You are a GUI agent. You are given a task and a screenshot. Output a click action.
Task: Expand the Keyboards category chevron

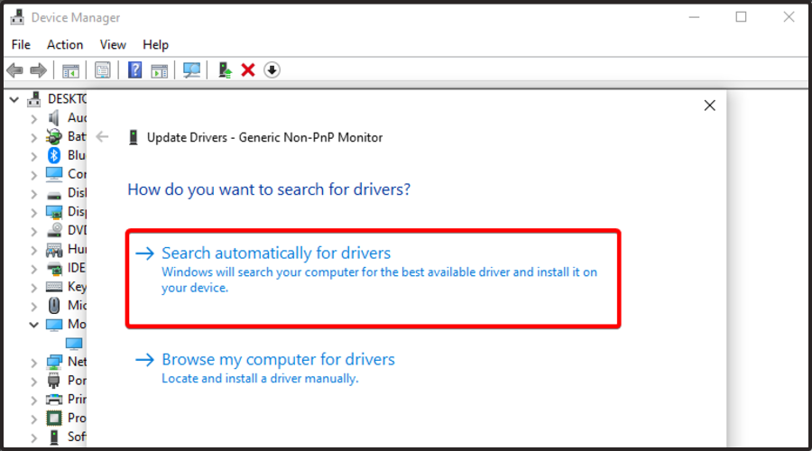coord(33,288)
